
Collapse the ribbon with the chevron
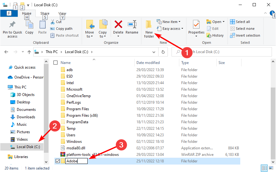265,13
